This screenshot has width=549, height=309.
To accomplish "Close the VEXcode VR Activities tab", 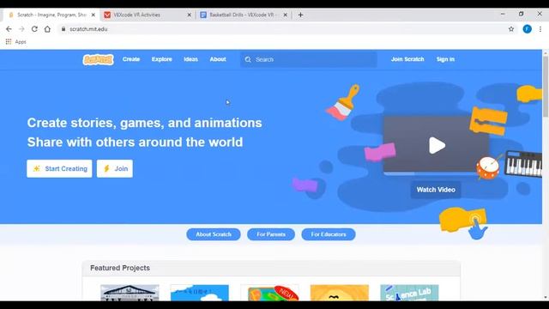I will coord(189,15).
